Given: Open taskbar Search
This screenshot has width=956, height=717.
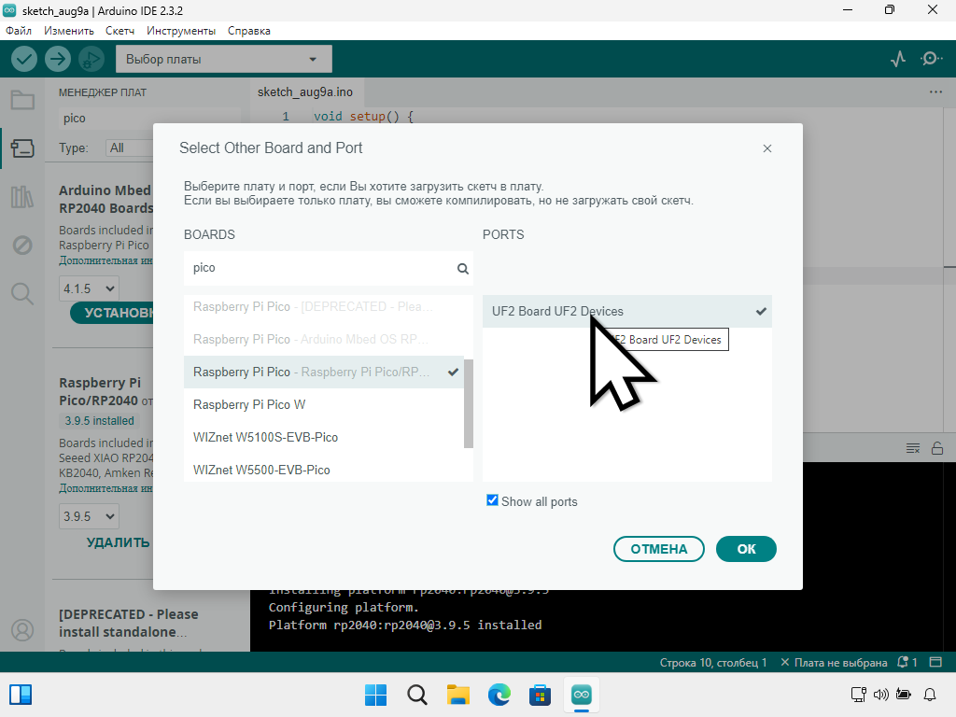Looking at the screenshot, I should 417,695.
